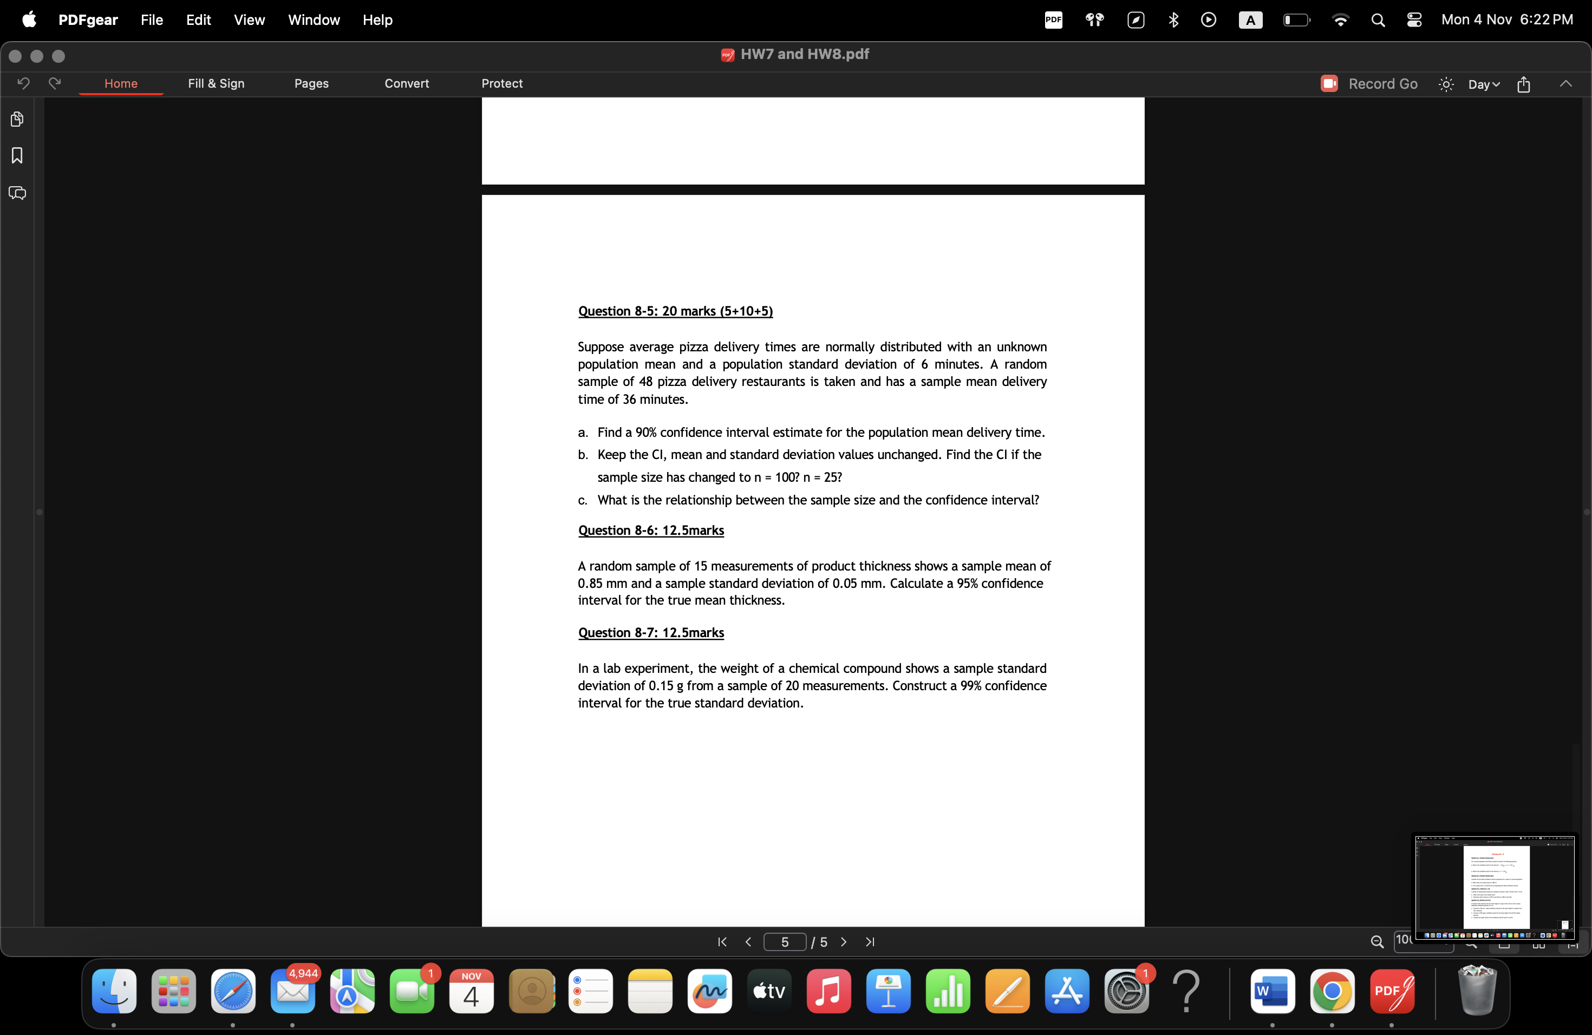Jump to the first page

click(x=722, y=942)
